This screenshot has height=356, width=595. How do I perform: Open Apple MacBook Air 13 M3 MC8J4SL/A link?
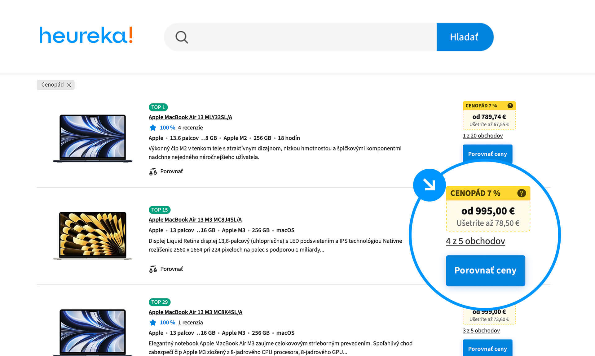coord(195,220)
